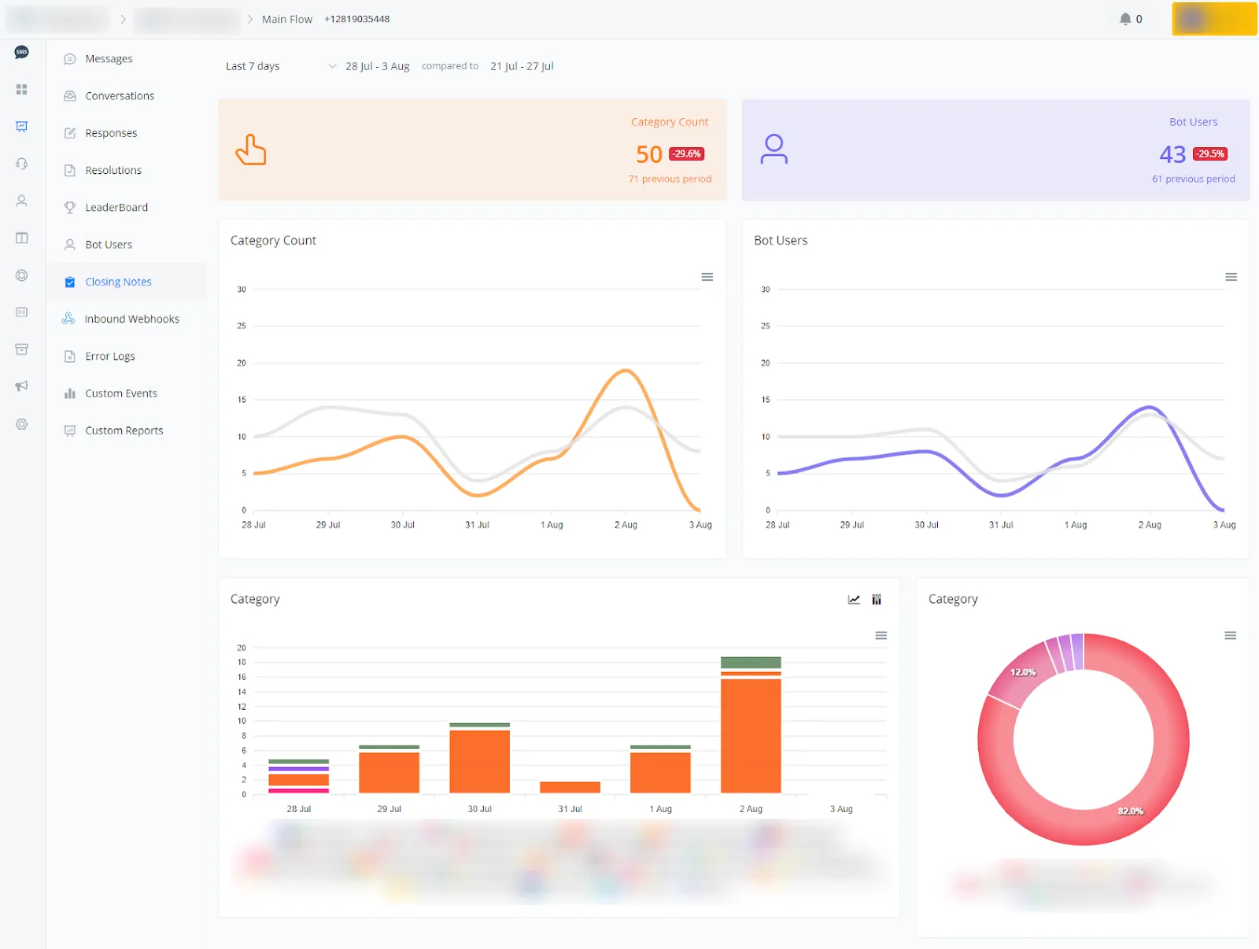Image resolution: width=1259 pixels, height=949 pixels.
Task: Open the headset support icon in left rail
Action: 21,164
